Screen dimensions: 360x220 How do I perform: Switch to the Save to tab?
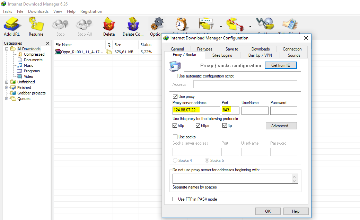point(232,49)
